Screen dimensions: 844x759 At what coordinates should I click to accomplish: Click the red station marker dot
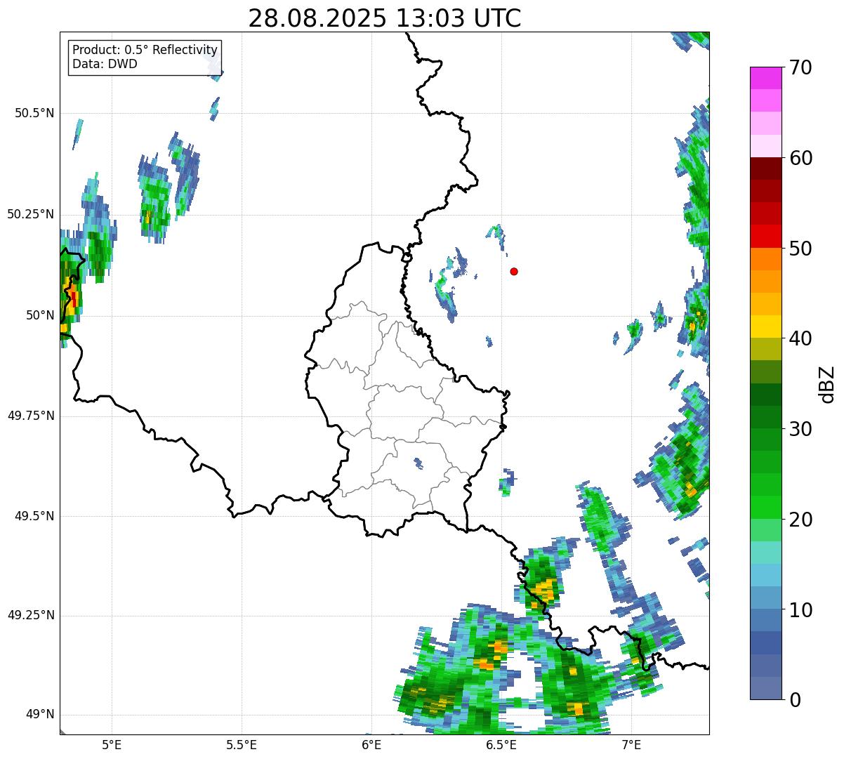[x=514, y=271]
